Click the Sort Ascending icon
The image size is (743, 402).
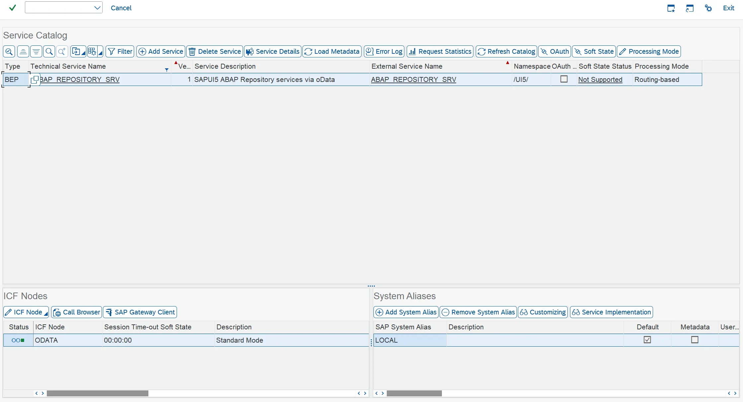pyautogui.click(x=23, y=51)
